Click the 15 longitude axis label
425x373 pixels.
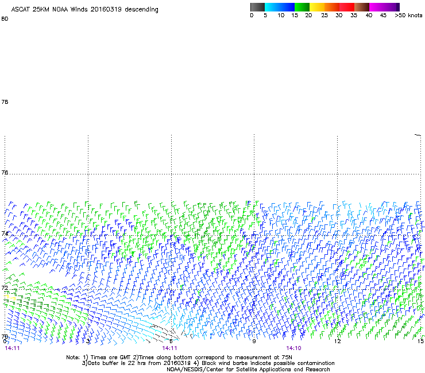[420, 341]
